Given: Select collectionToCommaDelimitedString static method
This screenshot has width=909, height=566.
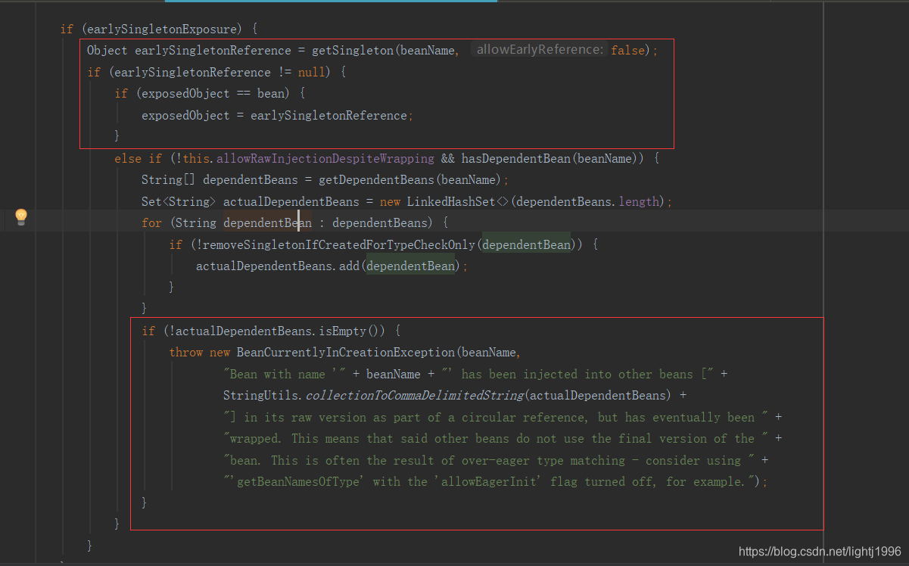Looking at the screenshot, I should tap(414, 396).
